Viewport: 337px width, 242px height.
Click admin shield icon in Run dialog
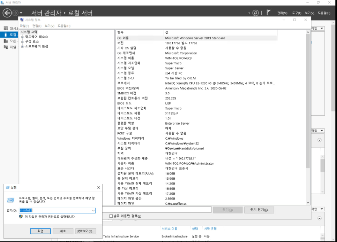tap(21, 217)
